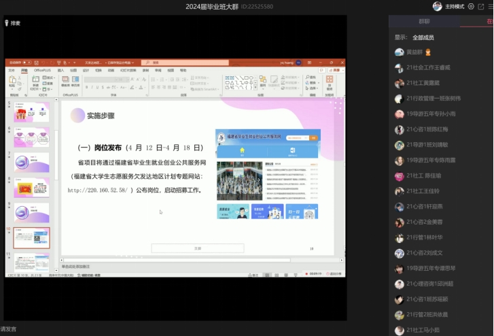
Task: Open the http://220.160.52.58/ link on the slide
Action: pos(98,190)
